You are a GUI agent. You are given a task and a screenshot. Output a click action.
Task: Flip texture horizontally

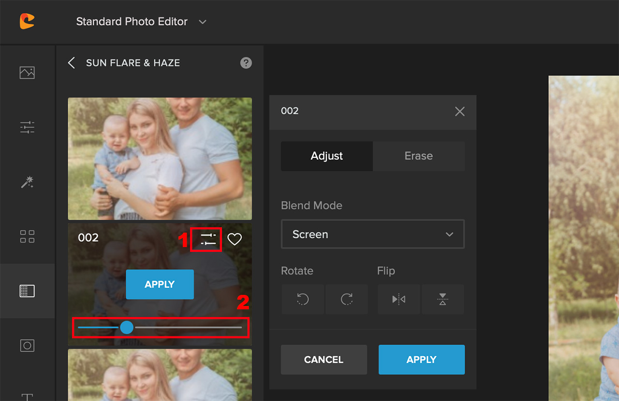pyautogui.click(x=399, y=299)
